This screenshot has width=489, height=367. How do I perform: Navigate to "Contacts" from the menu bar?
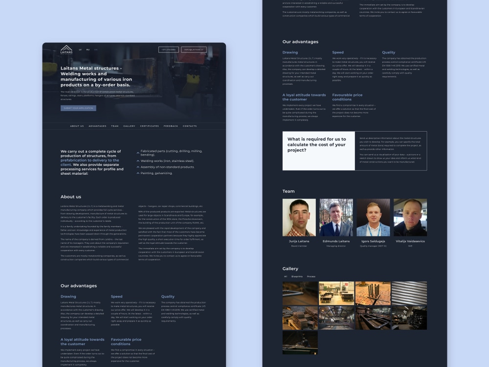(x=190, y=126)
